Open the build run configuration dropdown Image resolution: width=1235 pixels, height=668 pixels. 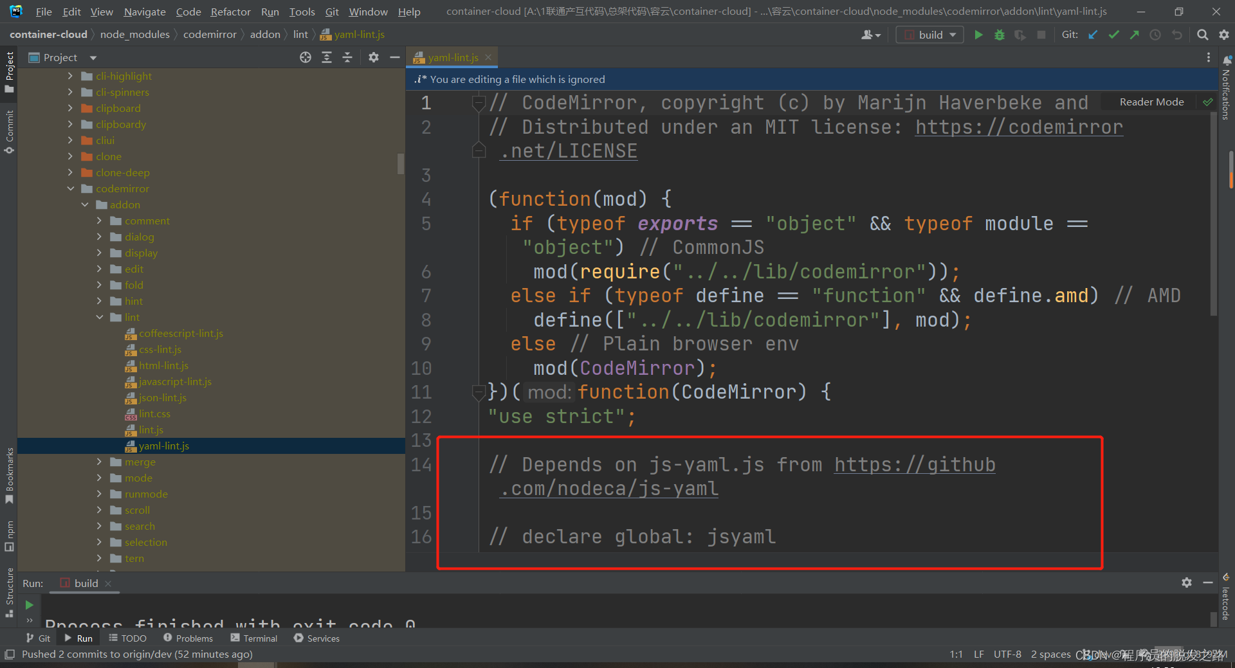point(930,35)
